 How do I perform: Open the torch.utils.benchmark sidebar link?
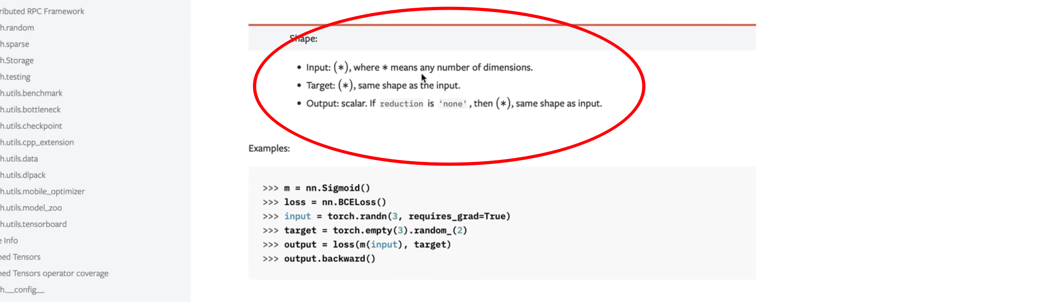point(31,93)
